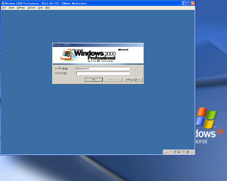Click OK in the Windows logon dialog
Viewport: 227px width, 181px height.
pyautogui.click(x=94, y=80)
